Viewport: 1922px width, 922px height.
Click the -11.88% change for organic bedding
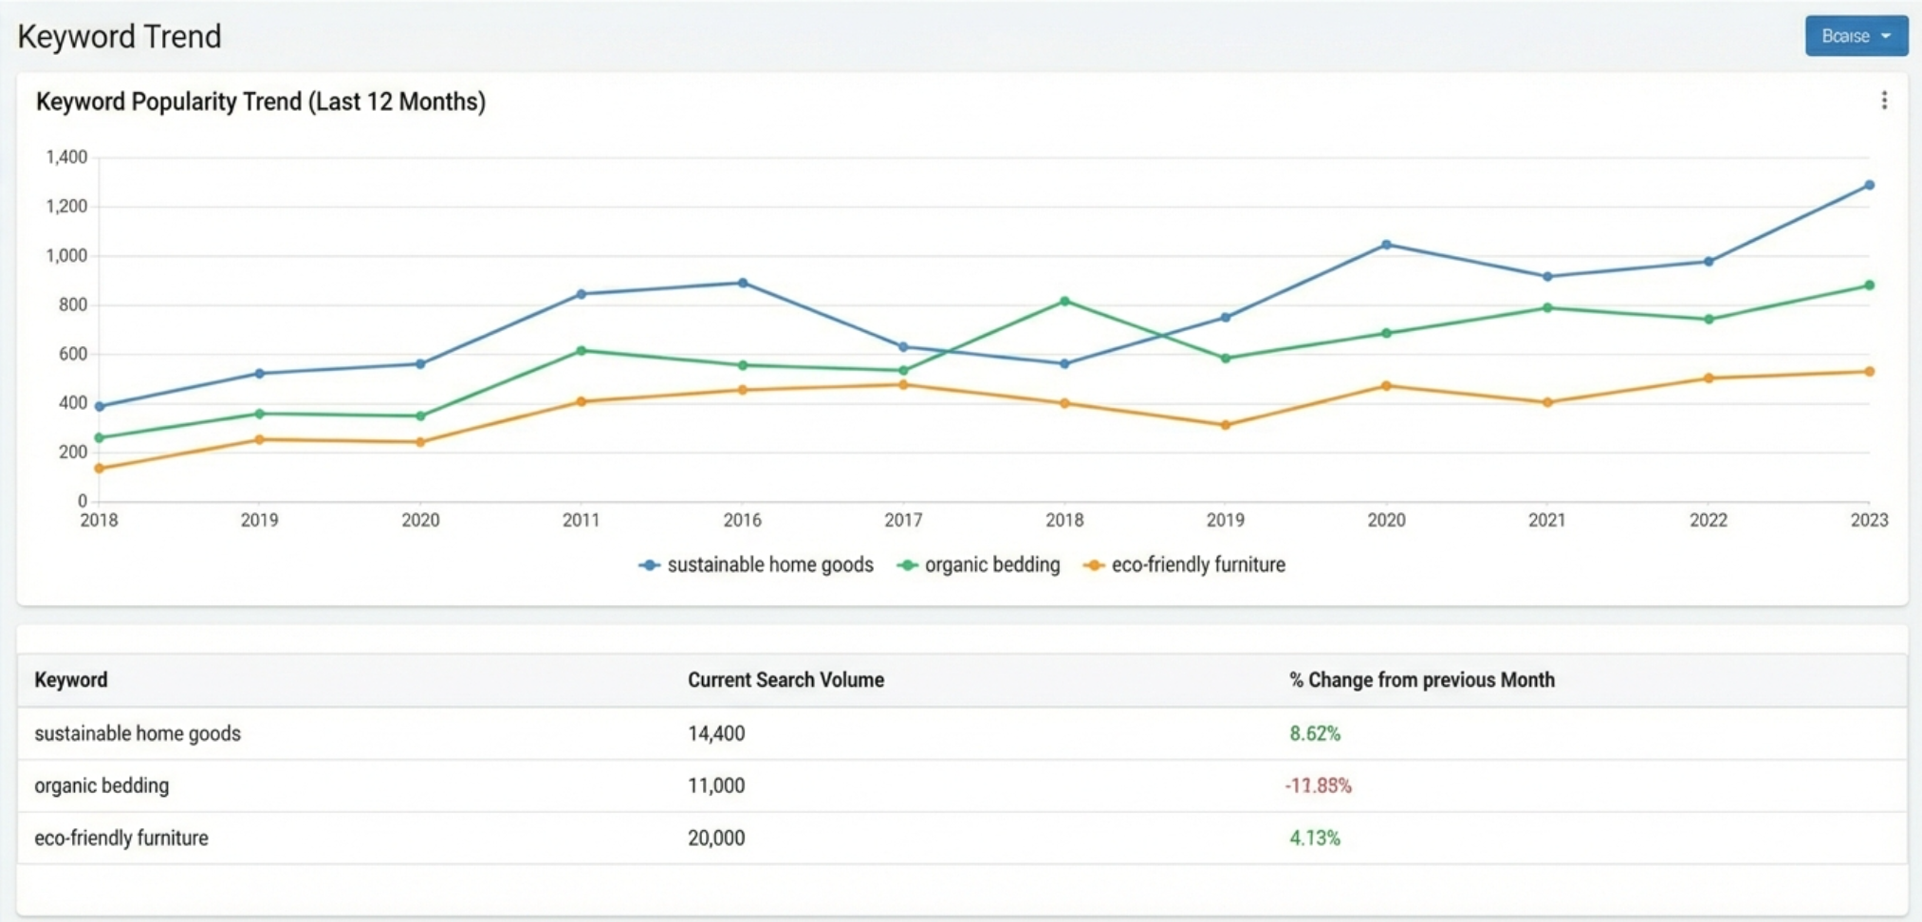tap(1320, 784)
